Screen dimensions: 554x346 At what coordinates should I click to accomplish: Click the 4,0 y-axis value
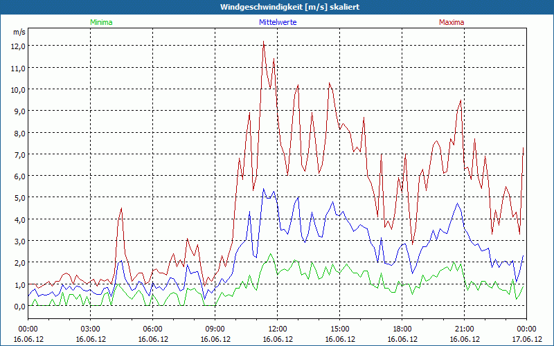(19, 219)
